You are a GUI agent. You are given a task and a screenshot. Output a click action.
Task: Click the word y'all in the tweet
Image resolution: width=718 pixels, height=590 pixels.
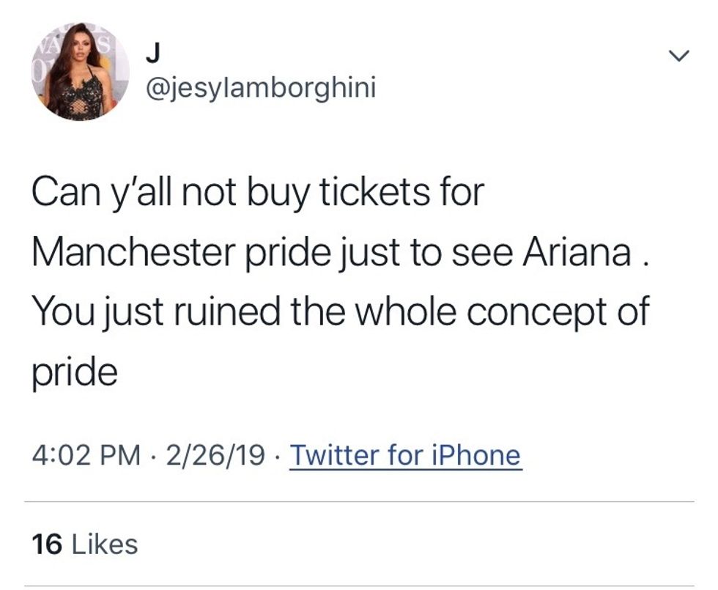[x=131, y=192]
